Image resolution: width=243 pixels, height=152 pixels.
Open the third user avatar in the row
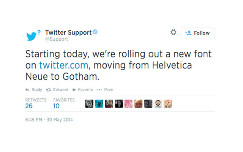[x=109, y=104]
